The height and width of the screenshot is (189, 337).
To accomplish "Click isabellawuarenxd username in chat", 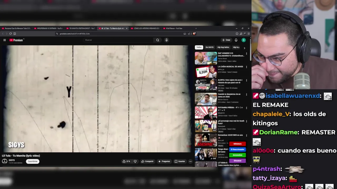I will coord(293,96).
